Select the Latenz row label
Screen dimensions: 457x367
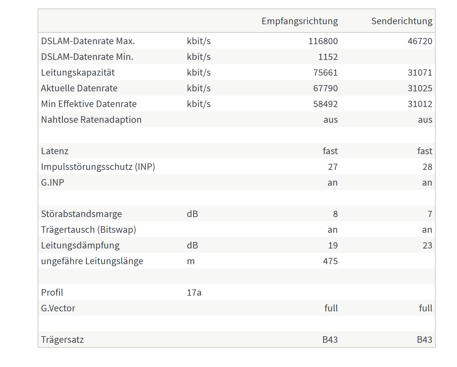coord(55,151)
